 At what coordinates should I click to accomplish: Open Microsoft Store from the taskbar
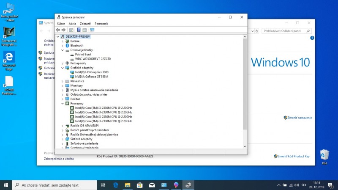139,185
